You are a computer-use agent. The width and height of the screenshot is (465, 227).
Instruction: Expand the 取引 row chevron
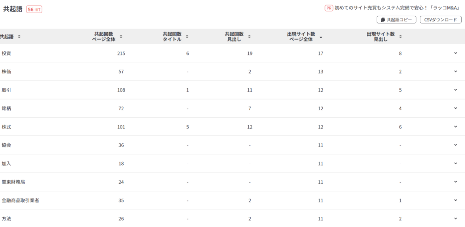tap(456, 90)
